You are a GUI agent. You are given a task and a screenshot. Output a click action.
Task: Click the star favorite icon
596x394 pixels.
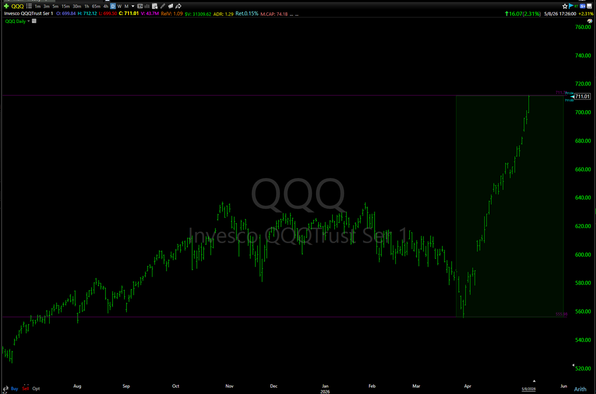tap(565, 6)
